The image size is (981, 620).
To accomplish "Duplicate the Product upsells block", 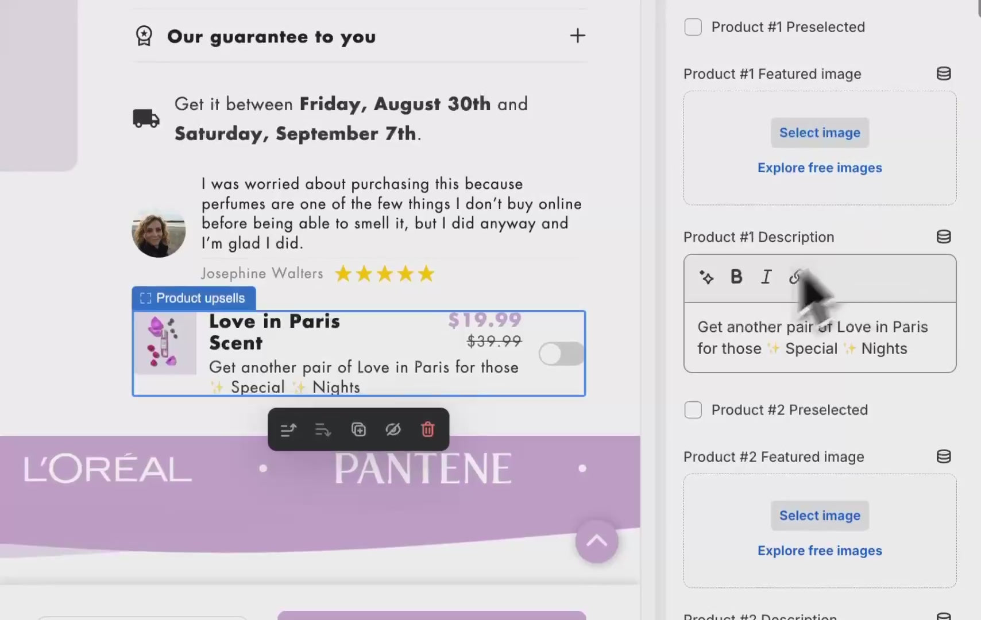I will [358, 430].
